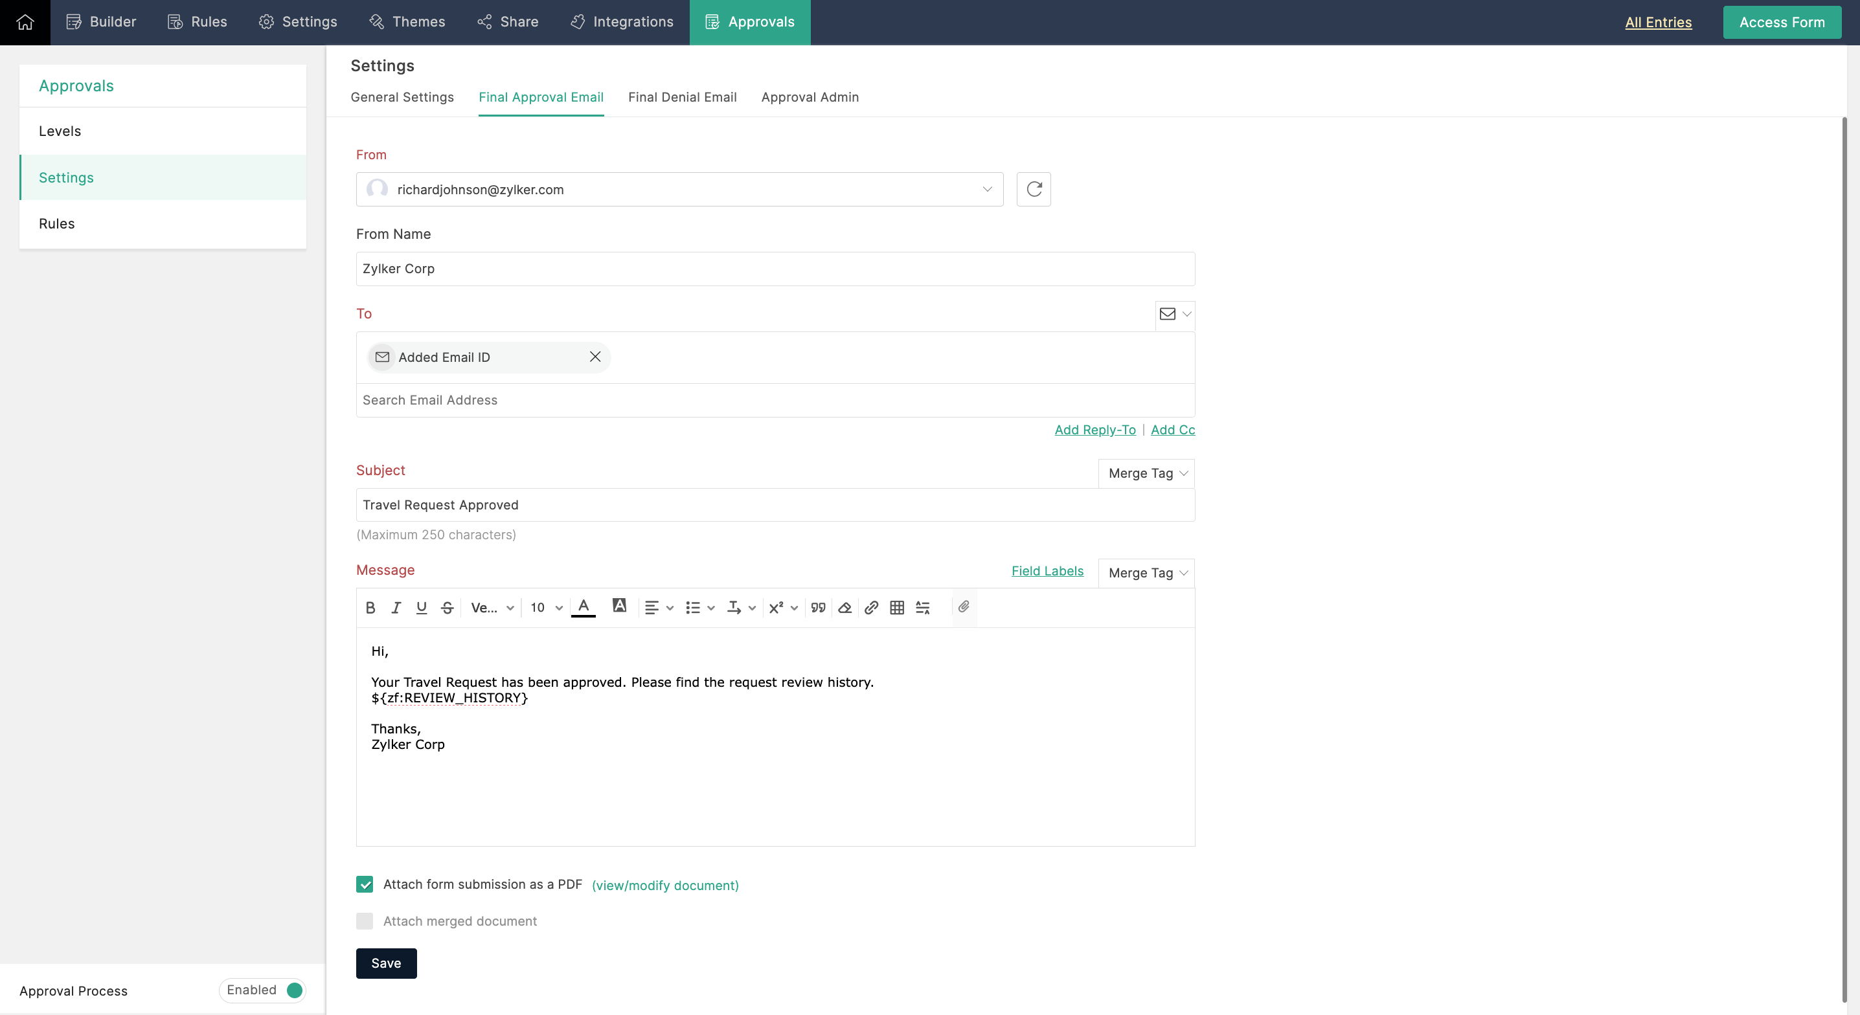Toggle attach form submission as PDF

pos(364,884)
